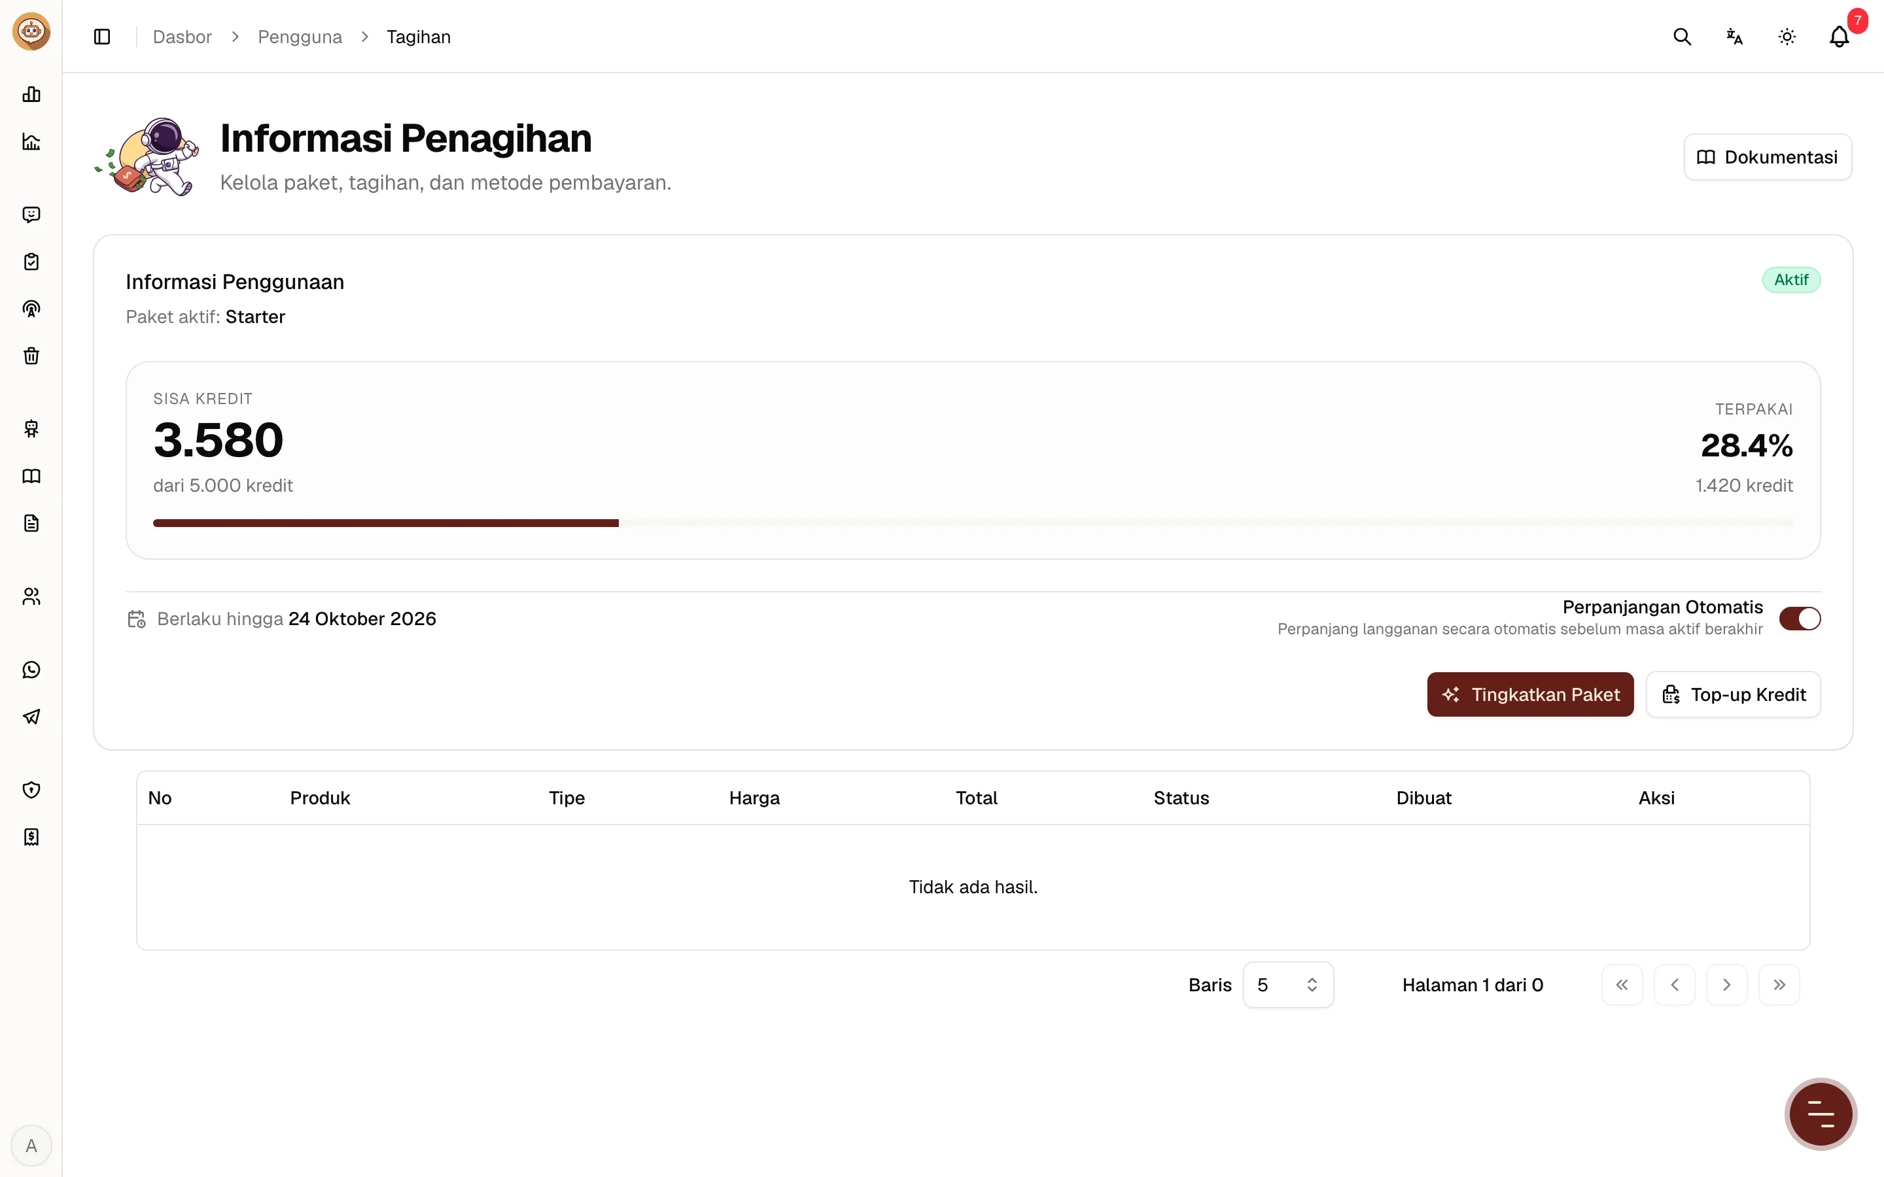Open the search magnifier icon
Screen dimensions: 1884x1177
tap(1682, 37)
